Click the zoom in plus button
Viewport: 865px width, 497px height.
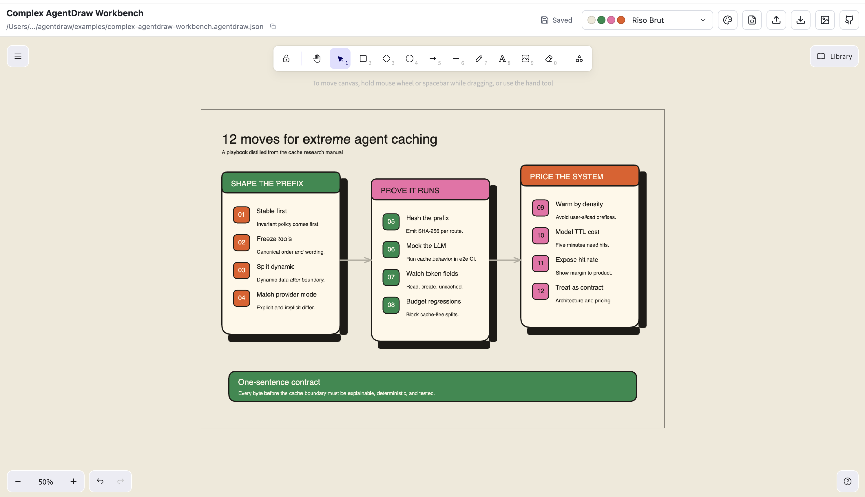[x=73, y=481]
